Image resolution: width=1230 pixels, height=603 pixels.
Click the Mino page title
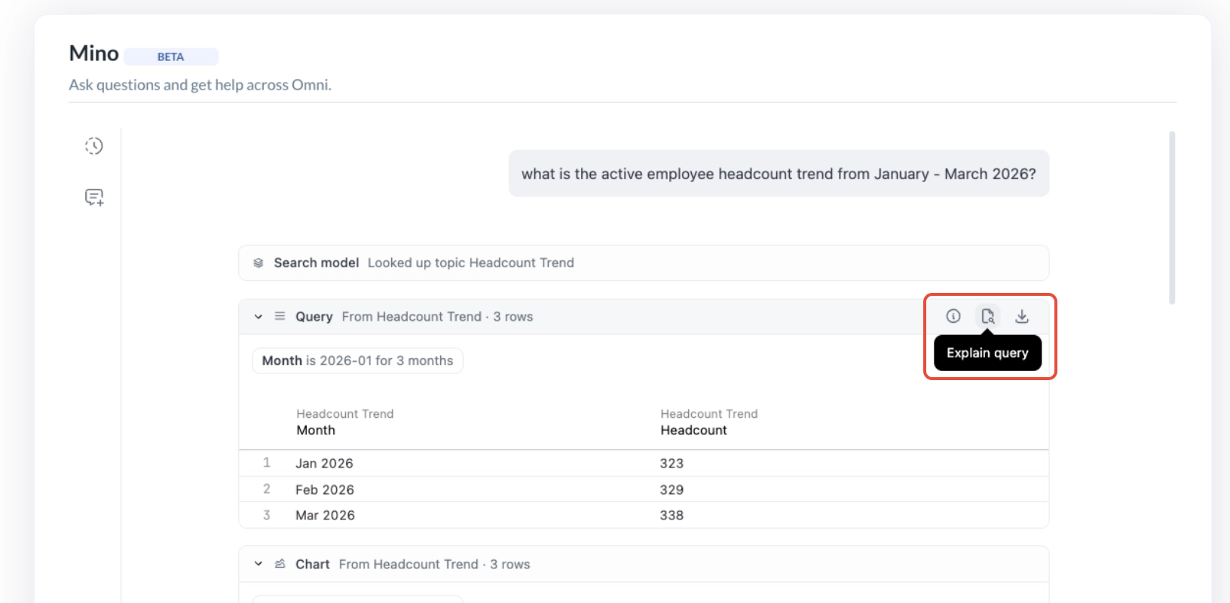coord(93,53)
